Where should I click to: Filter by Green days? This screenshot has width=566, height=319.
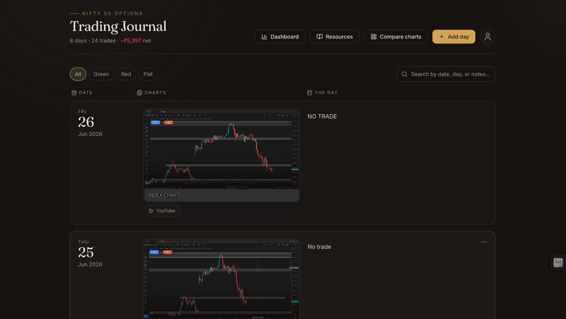pyautogui.click(x=101, y=74)
